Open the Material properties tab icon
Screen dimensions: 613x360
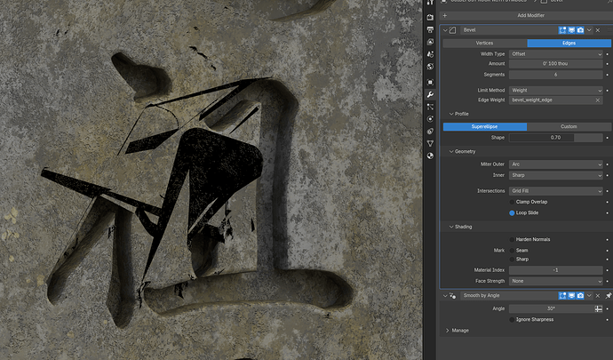click(430, 156)
